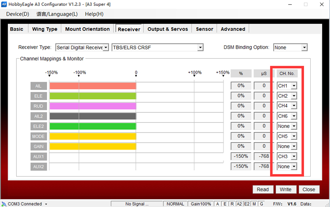Click the 'A' aileron indicator in status bar
The image size is (330, 207).
[218, 204]
